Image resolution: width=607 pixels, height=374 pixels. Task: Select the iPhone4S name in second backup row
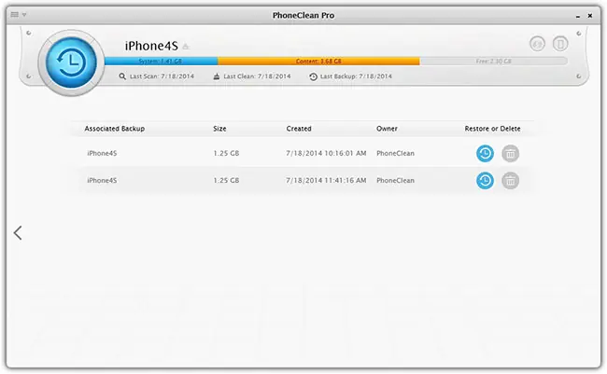(x=102, y=180)
